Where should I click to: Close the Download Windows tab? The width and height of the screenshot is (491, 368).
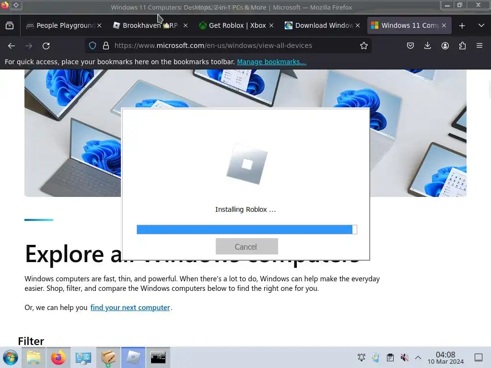(x=358, y=26)
